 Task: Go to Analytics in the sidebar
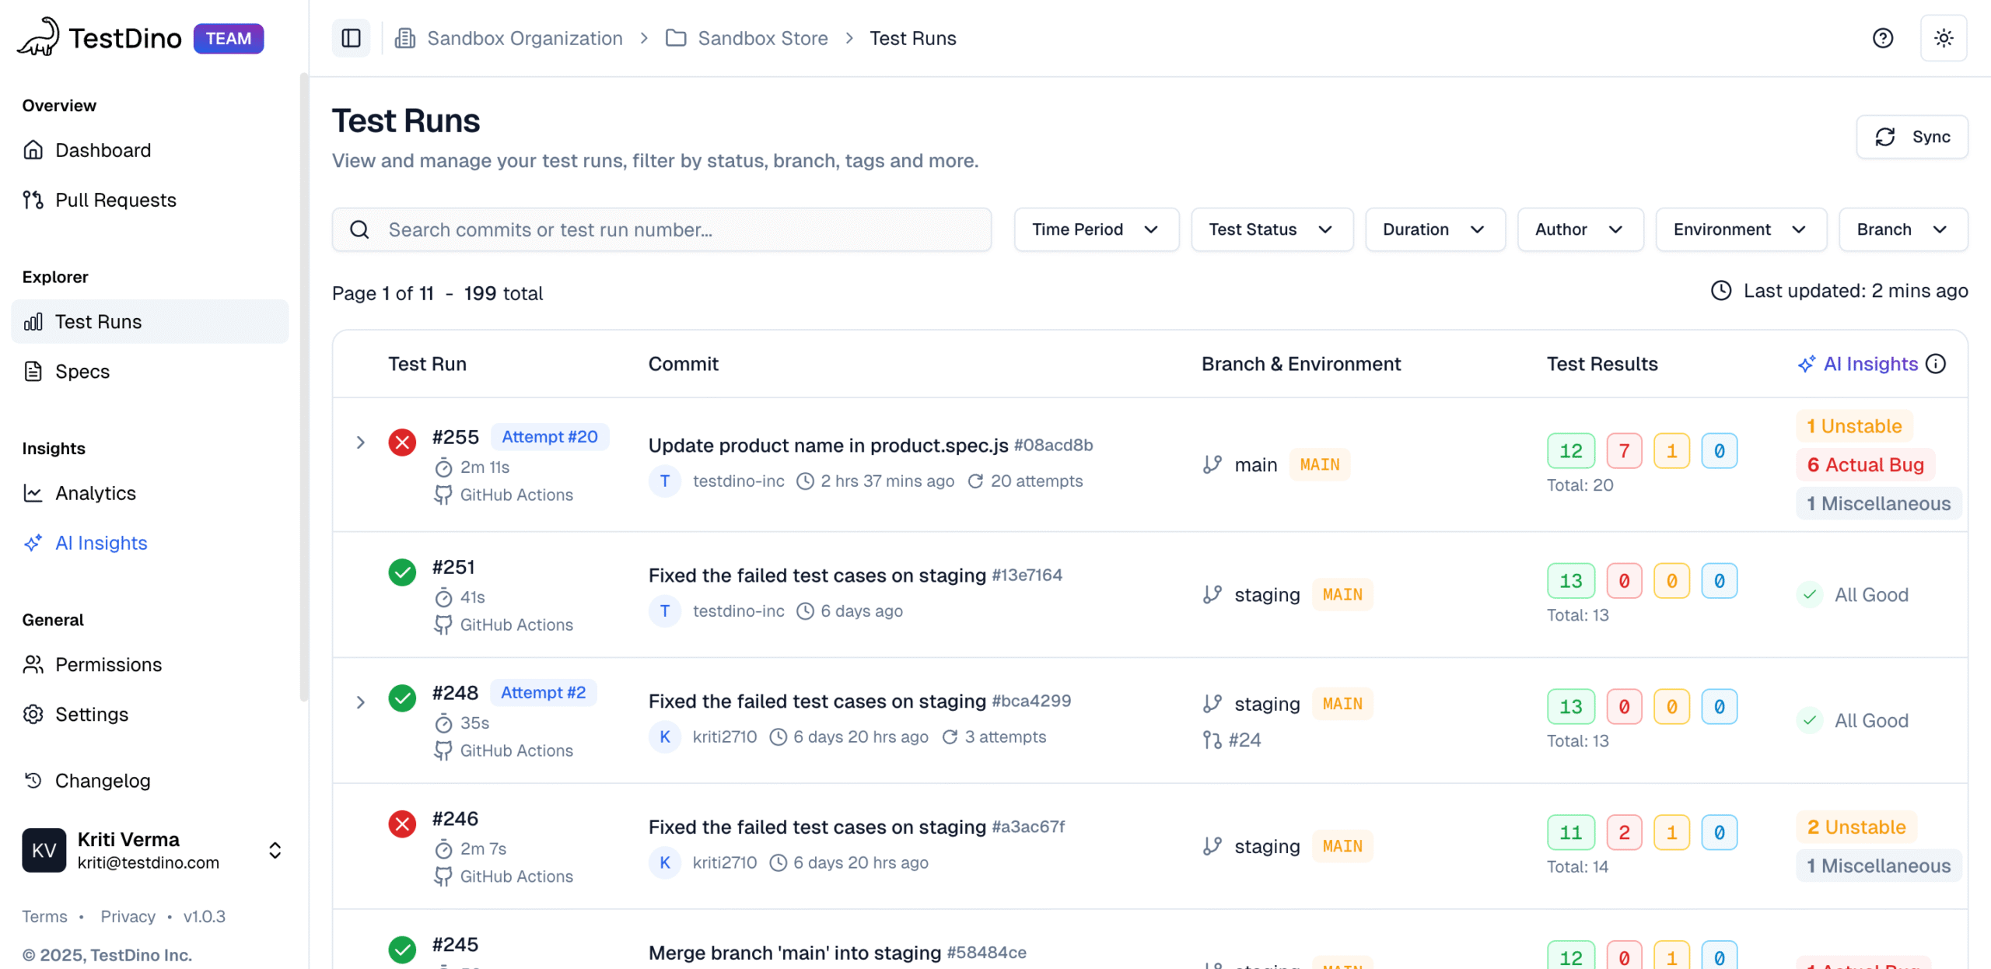95,493
